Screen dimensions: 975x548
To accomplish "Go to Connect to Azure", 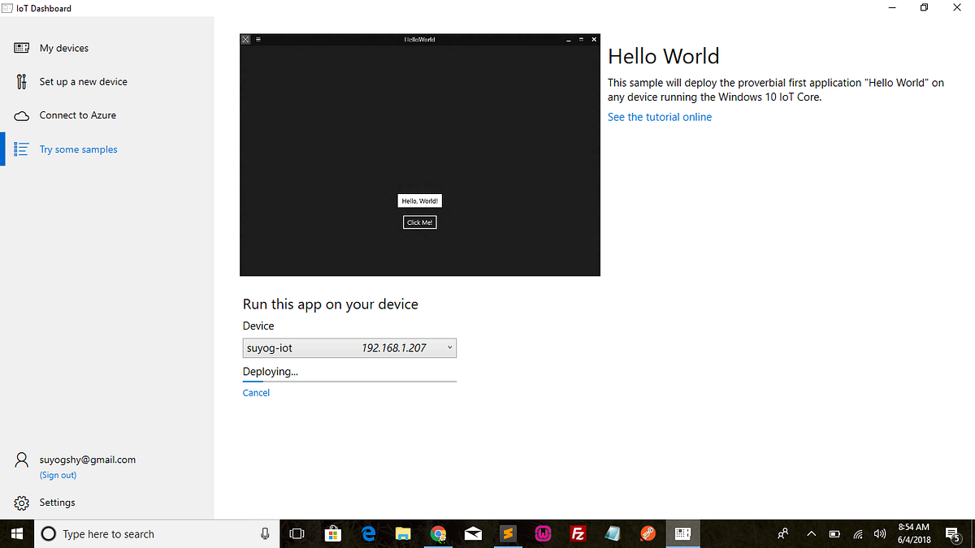I will click(x=106, y=115).
